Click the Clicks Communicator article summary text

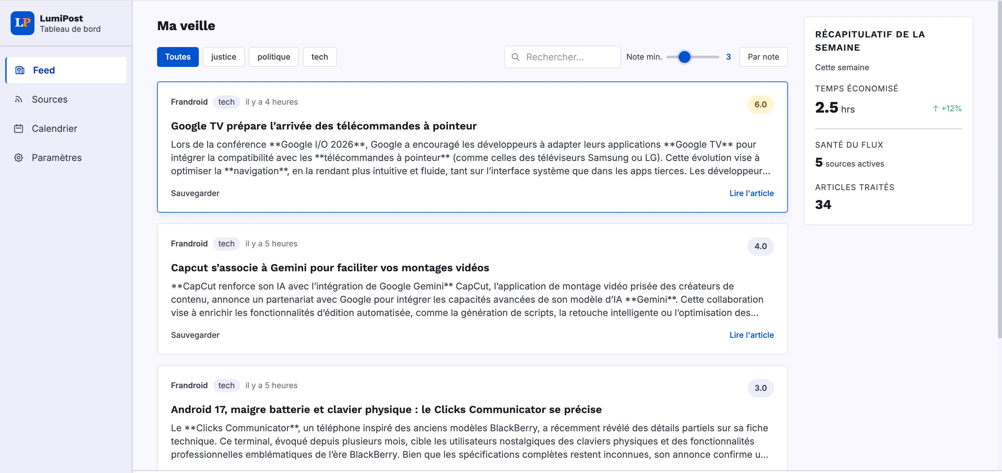(470, 442)
